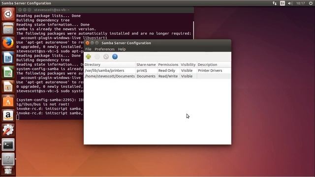
Task: Open System Settings from the launcher
Action: (x=8, y=130)
